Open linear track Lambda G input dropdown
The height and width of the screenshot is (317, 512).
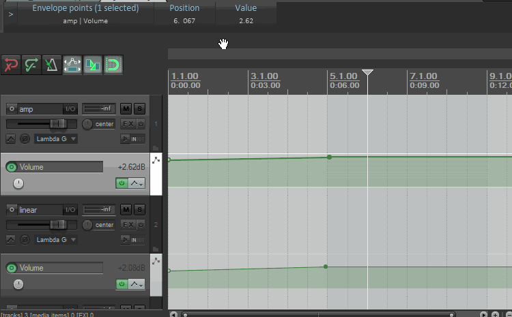56,240
